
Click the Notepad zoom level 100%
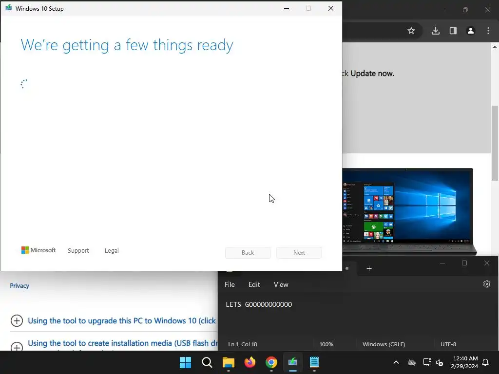point(326,344)
